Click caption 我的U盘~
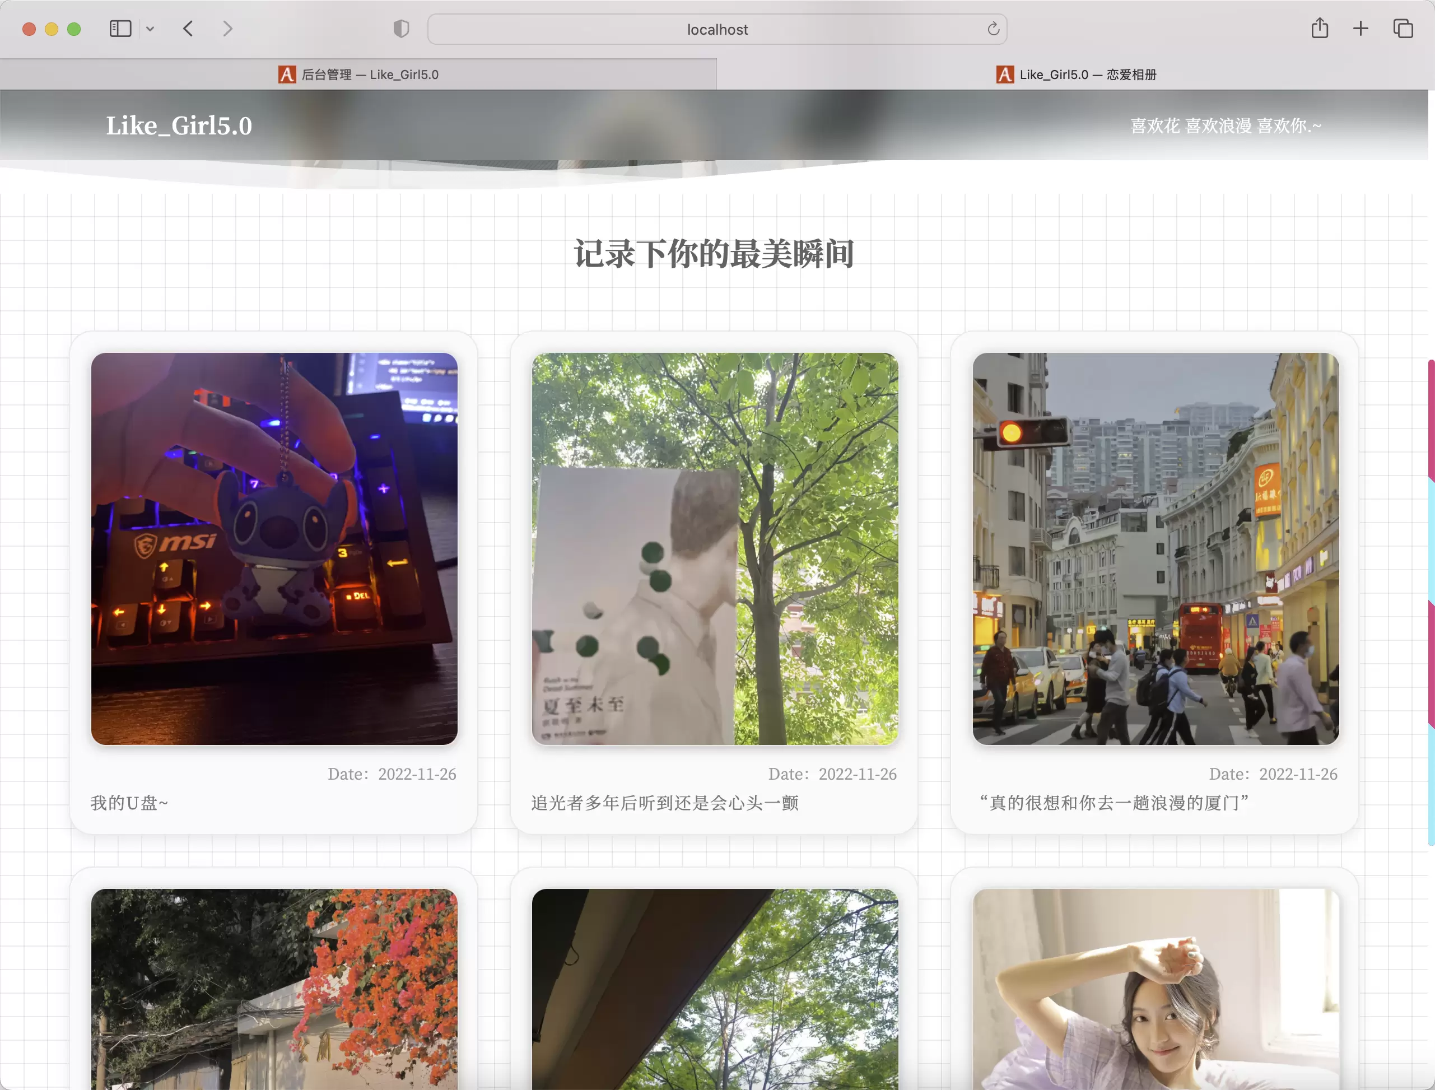1435x1090 pixels. pyautogui.click(x=129, y=803)
